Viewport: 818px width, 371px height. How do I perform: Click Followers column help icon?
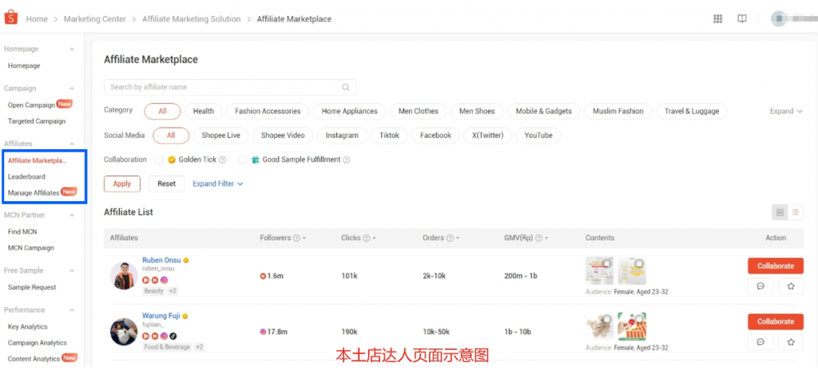[296, 238]
